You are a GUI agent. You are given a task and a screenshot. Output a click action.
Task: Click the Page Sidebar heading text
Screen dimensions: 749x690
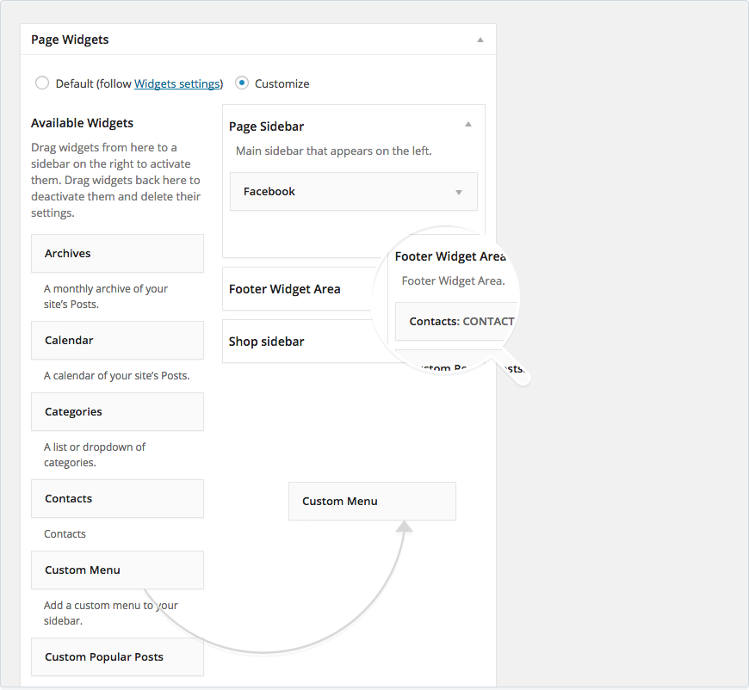click(x=266, y=126)
